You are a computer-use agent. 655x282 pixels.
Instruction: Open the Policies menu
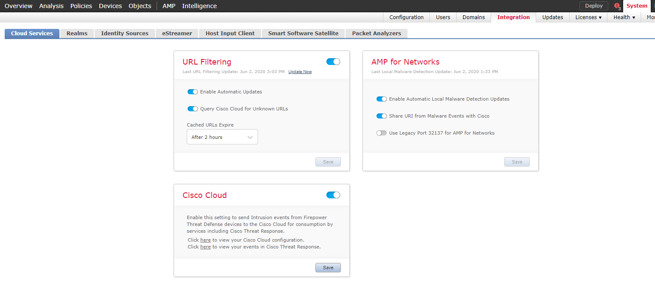click(x=81, y=6)
